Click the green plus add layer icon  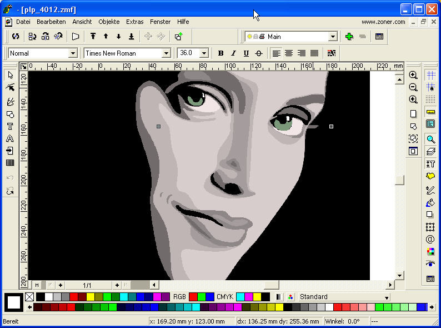click(x=349, y=36)
